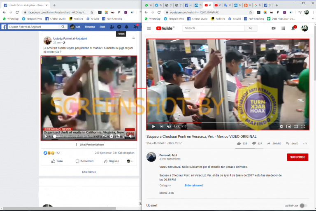Click the Komentari button on the post
This screenshot has height=211, width=316.
click(x=84, y=161)
